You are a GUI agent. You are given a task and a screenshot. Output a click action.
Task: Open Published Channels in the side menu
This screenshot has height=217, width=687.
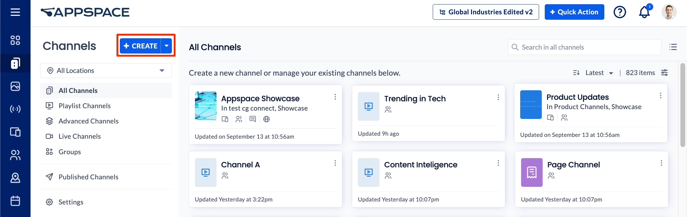pos(106,177)
